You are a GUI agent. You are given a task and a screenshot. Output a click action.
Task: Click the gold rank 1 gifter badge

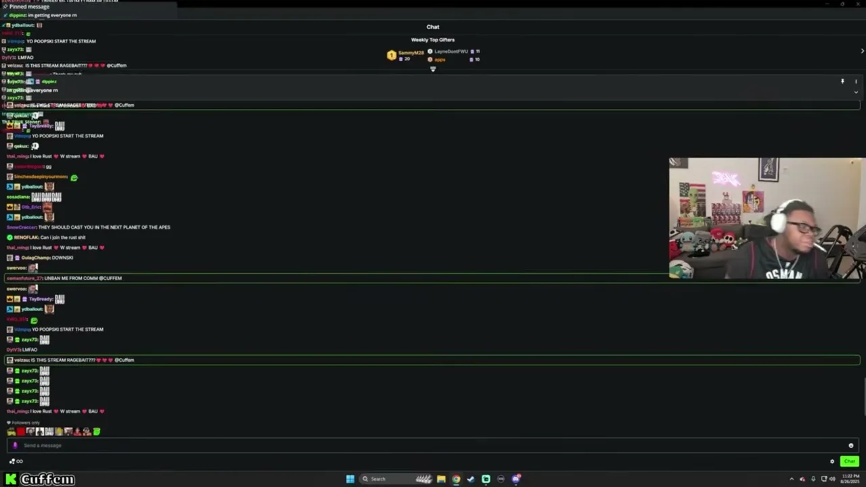391,55
